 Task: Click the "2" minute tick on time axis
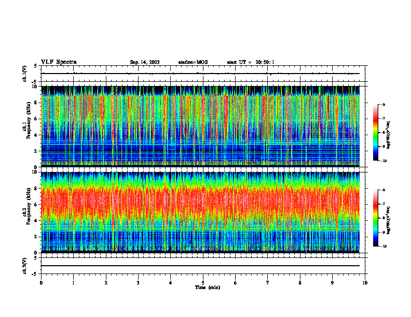tap(106, 283)
